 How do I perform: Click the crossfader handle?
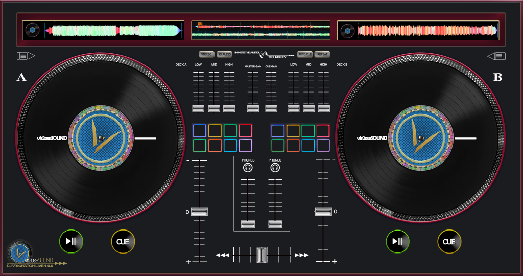(261, 256)
